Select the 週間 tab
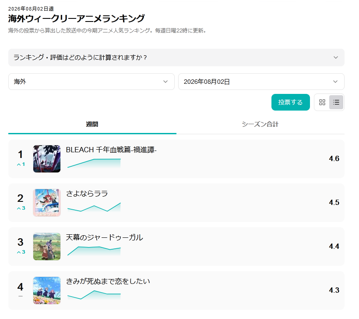This screenshot has width=359, height=319. pos(92,124)
